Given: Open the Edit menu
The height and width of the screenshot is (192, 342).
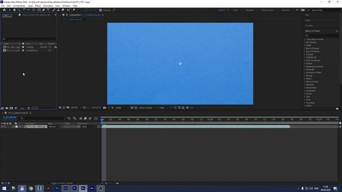Looking at the screenshot, I should (9, 6).
